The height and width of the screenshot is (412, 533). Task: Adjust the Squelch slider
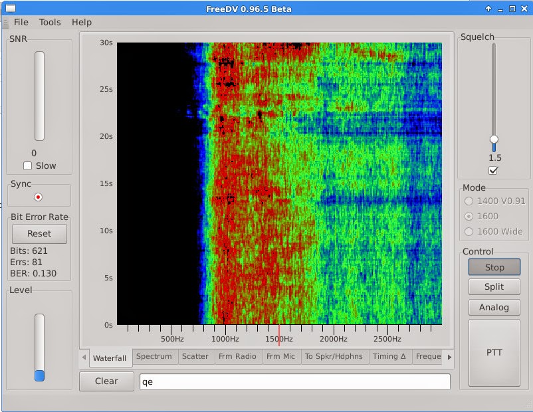coord(494,140)
